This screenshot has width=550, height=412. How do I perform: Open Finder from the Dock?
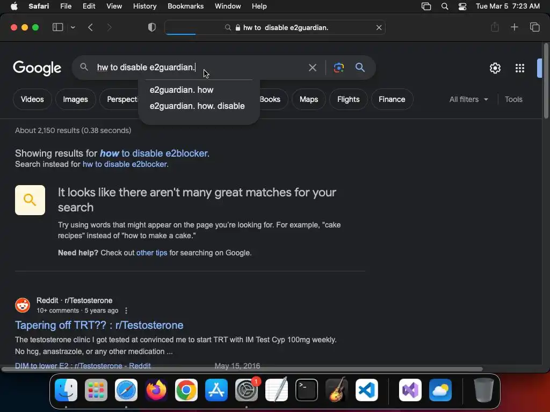coord(66,390)
